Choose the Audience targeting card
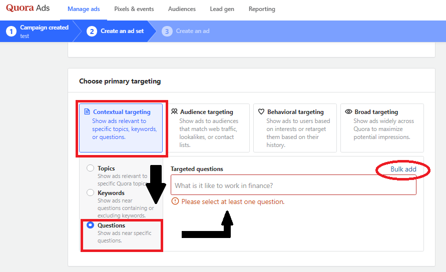 (208, 128)
